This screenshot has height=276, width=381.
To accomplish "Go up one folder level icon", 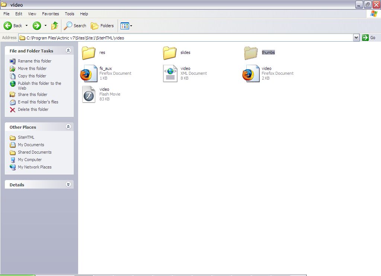I will 55,26.
